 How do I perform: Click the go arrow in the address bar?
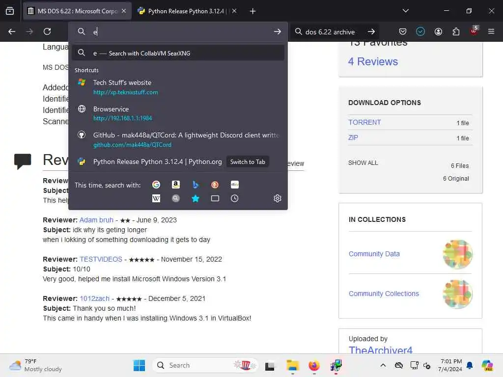click(278, 31)
